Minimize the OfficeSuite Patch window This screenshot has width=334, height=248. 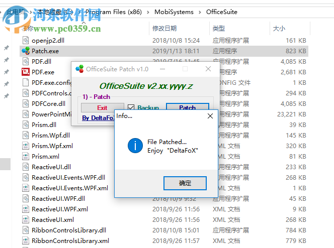(162, 69)
